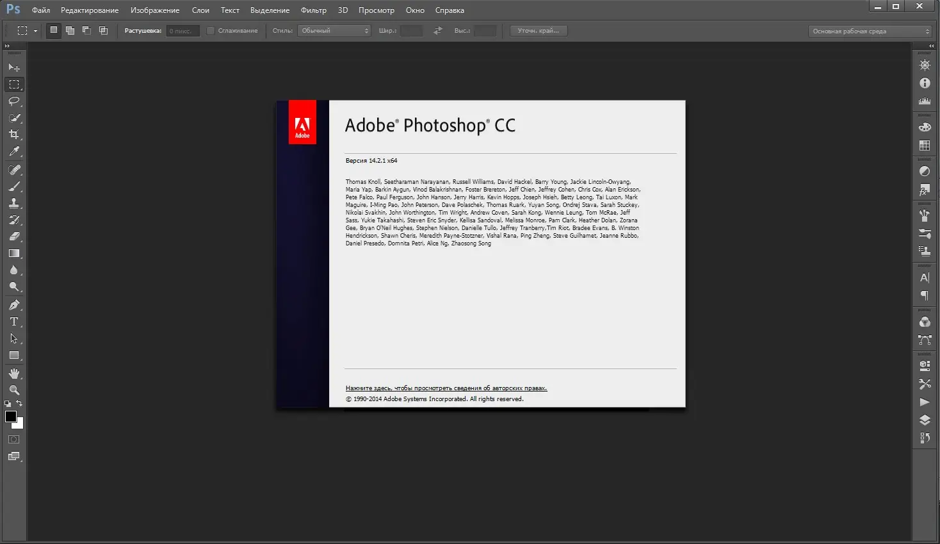The height and width of the screenshot is (544, 940).
Task: Open the Layers panel
Action: [x=925, y=420]
